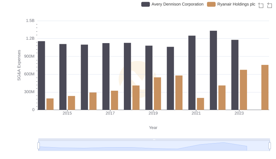276x159 pixels.
Task: Click the y-axis label 600M
Action: coord(29,74)
